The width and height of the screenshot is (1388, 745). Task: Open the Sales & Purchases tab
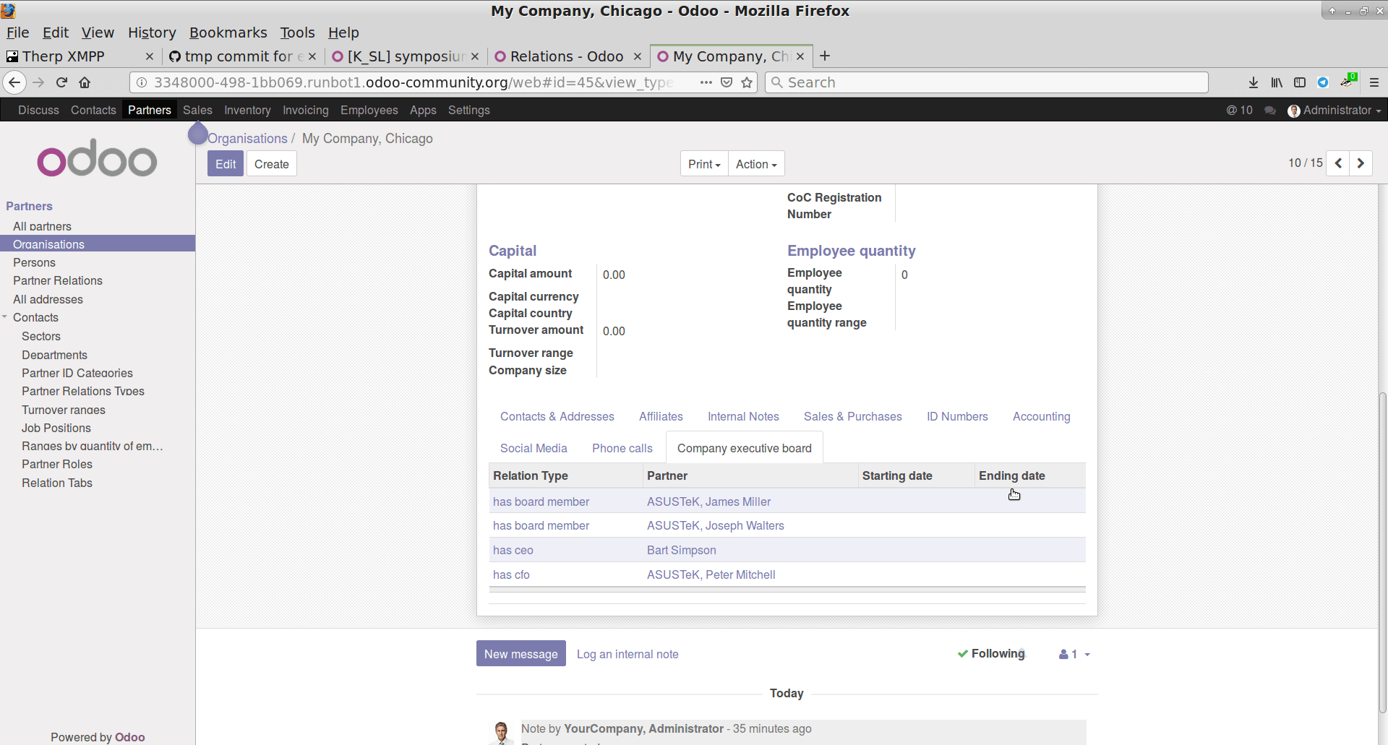point(853,416)
